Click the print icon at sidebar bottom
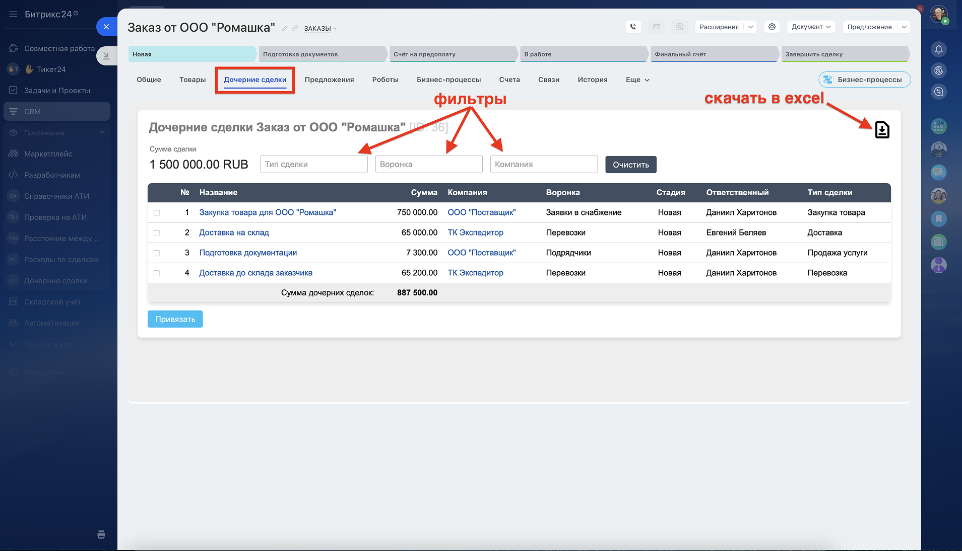This screenshot has width=962, height=551. (101, 534)
